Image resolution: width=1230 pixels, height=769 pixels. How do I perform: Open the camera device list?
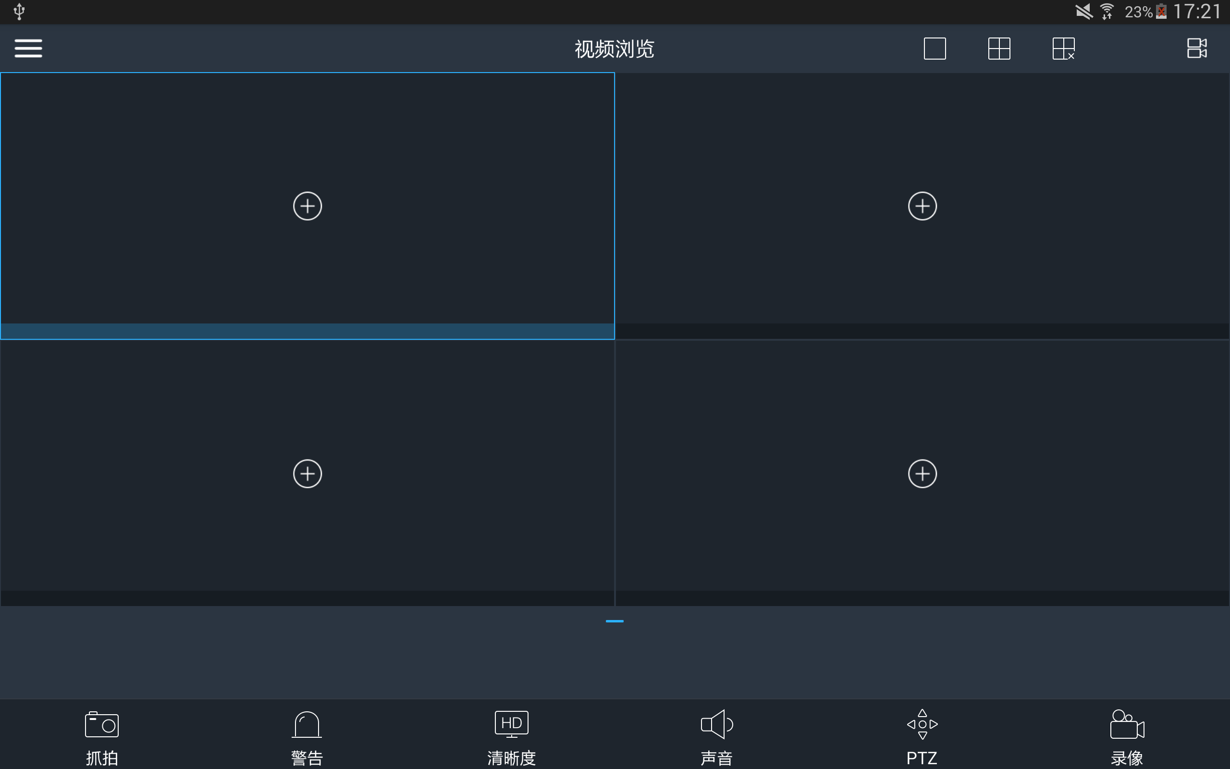point(1196,49)
